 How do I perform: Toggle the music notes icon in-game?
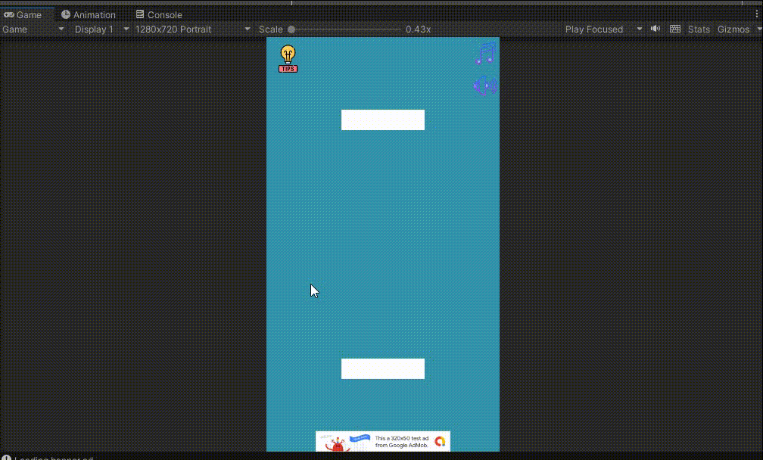click(x=484, y=54)
